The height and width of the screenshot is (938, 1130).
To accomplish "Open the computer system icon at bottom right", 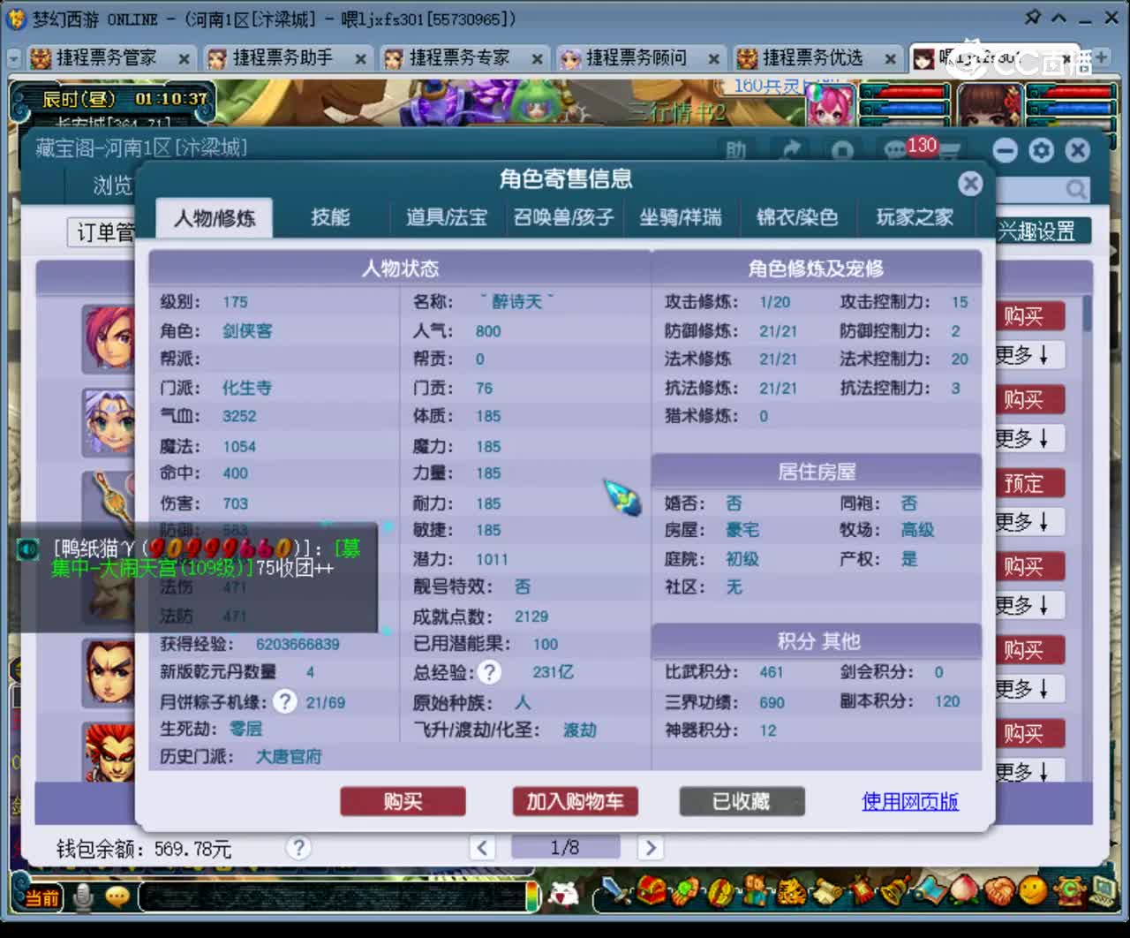I will [1103, 889].
